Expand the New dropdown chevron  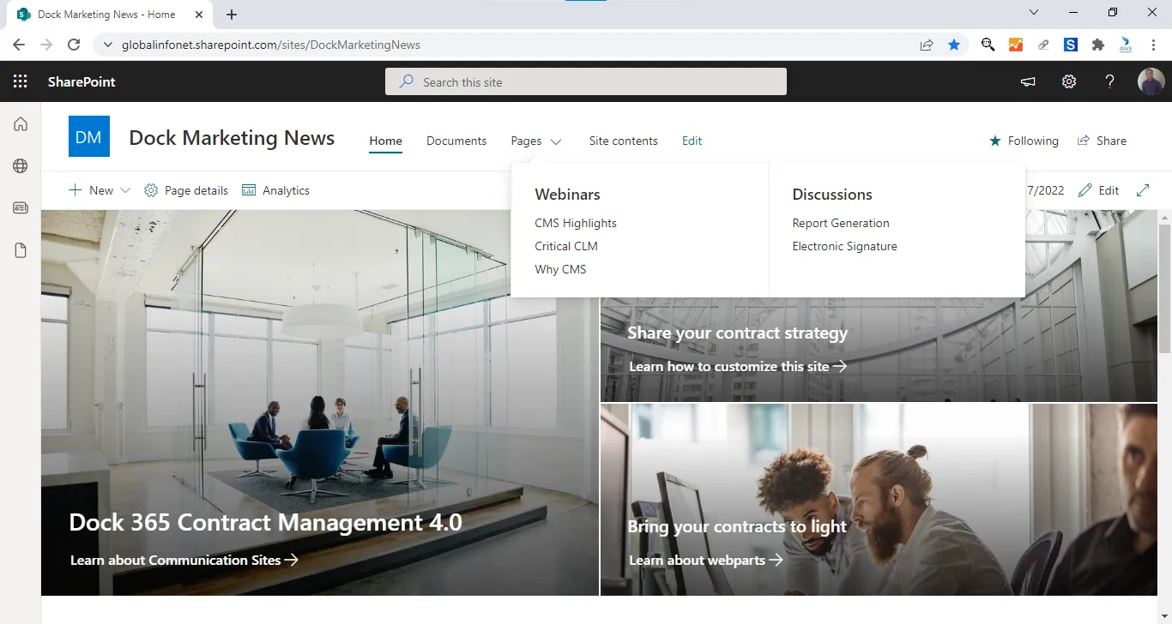pyautogui.click(x=125, y=190)
